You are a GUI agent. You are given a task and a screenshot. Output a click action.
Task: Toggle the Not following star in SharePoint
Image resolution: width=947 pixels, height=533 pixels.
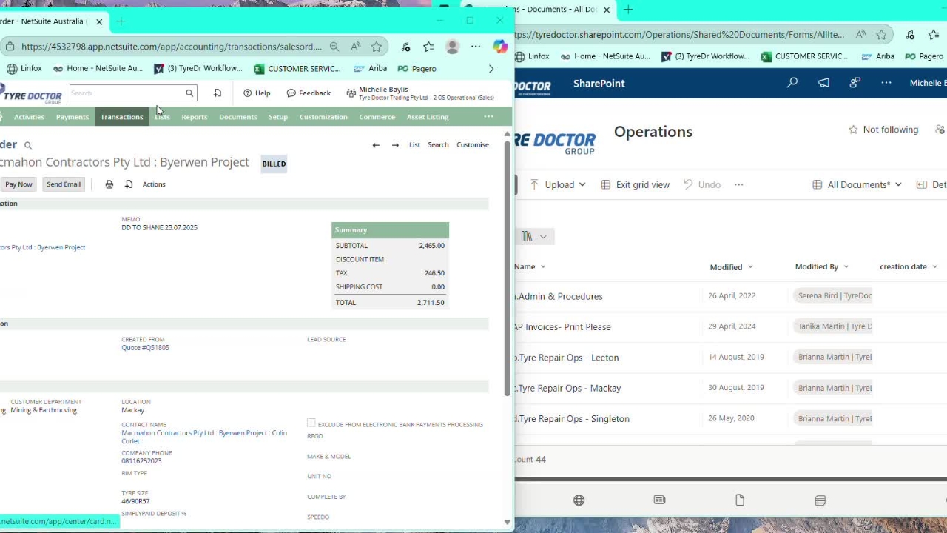[x=853, y=130]
